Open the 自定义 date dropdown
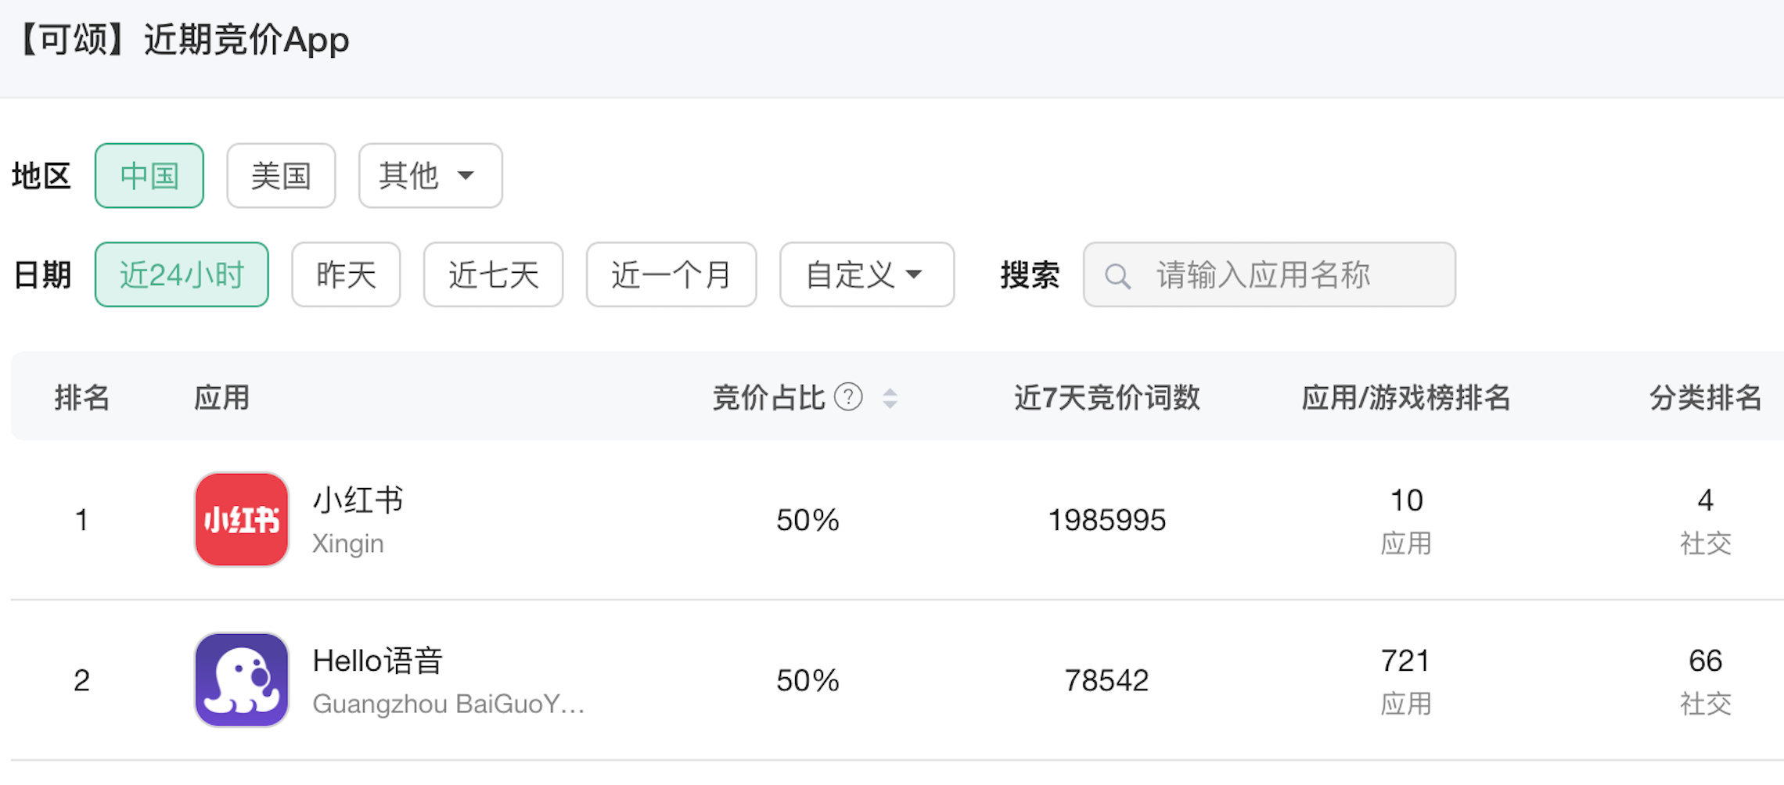 coord(866,275)
